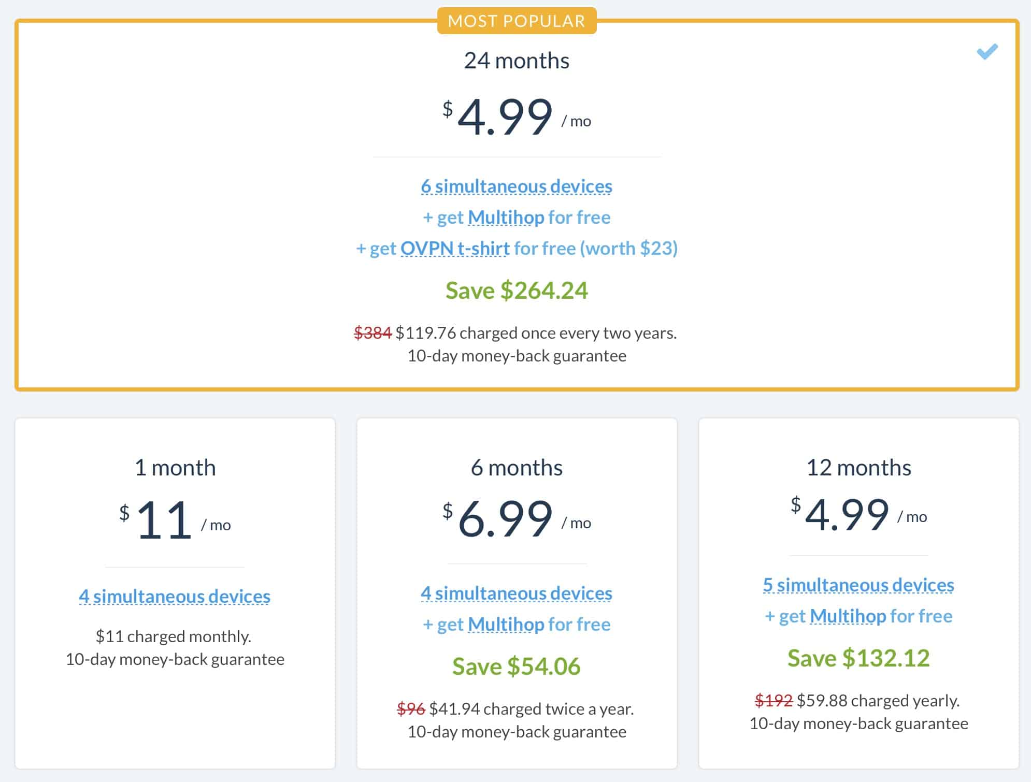This screenshot has height=782, width=1031.
Task: Click '4 simultaneous devices' in 1 month plan
Action: (x=175, y=597)
